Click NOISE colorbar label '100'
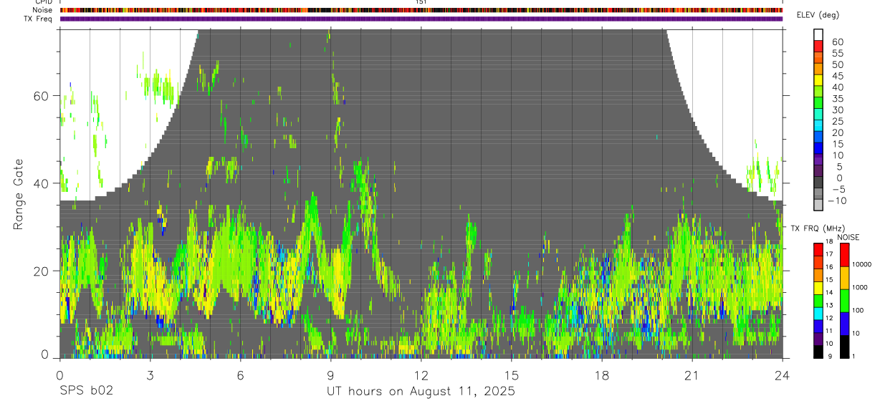Image resolution: width=880 pixels, height=406 pixels. click(858, 311)
